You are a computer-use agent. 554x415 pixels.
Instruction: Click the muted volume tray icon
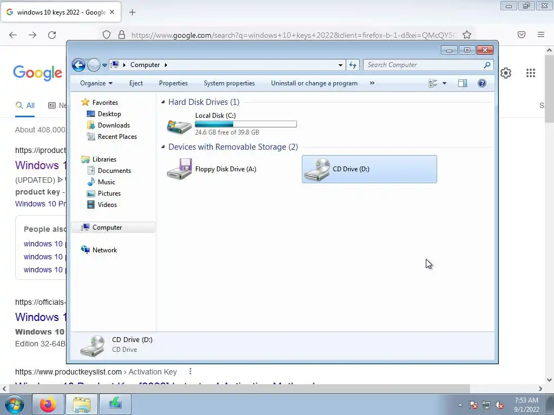(x=499, y=405)
